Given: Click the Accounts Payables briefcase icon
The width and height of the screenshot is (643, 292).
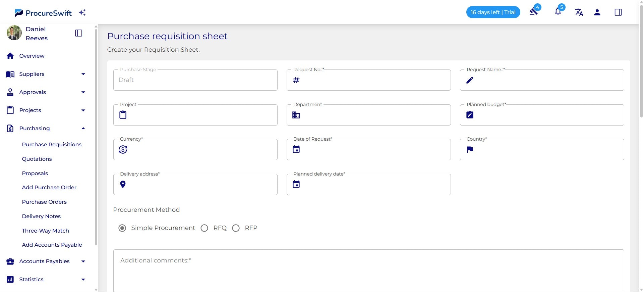Looking at the screenshot, I should click(x=10, y=261).
